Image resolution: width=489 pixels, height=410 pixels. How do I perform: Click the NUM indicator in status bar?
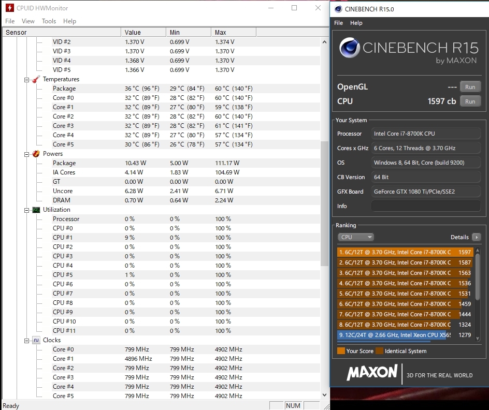(293, 406)
